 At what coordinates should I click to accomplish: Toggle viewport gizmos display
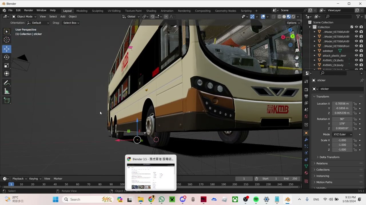click(x=252, y=17)
